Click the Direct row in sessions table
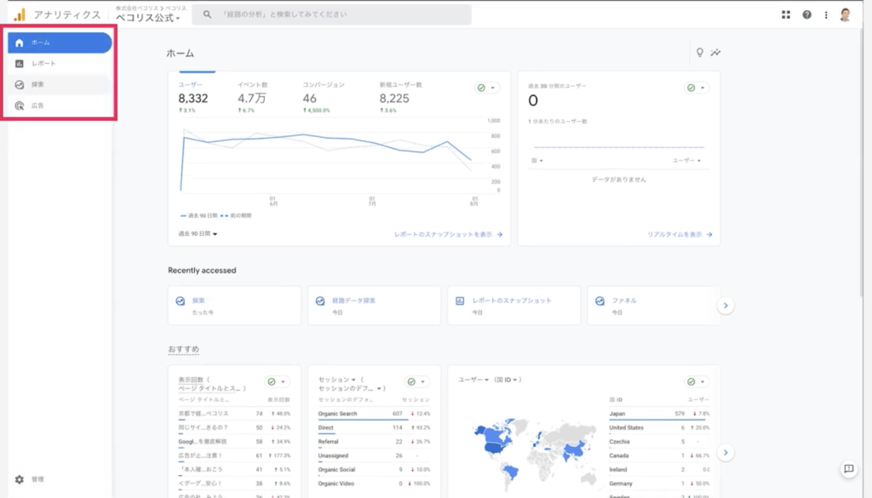This screenshot has width=872, height=498. point(375,428)
